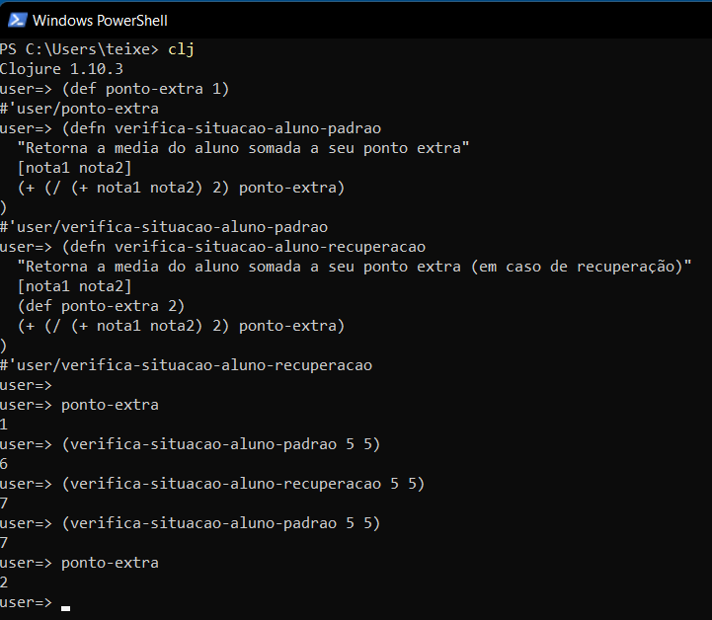
Task: Click the result "2" output line
Action: [x=4, y=582]
